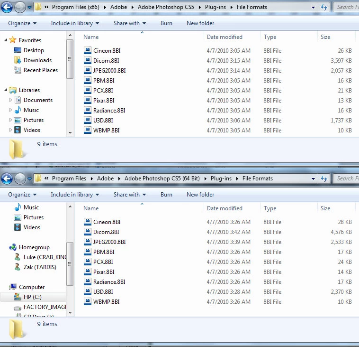
Task: Open address bar history dropdown in top window
Action: [x=313, y=7]
